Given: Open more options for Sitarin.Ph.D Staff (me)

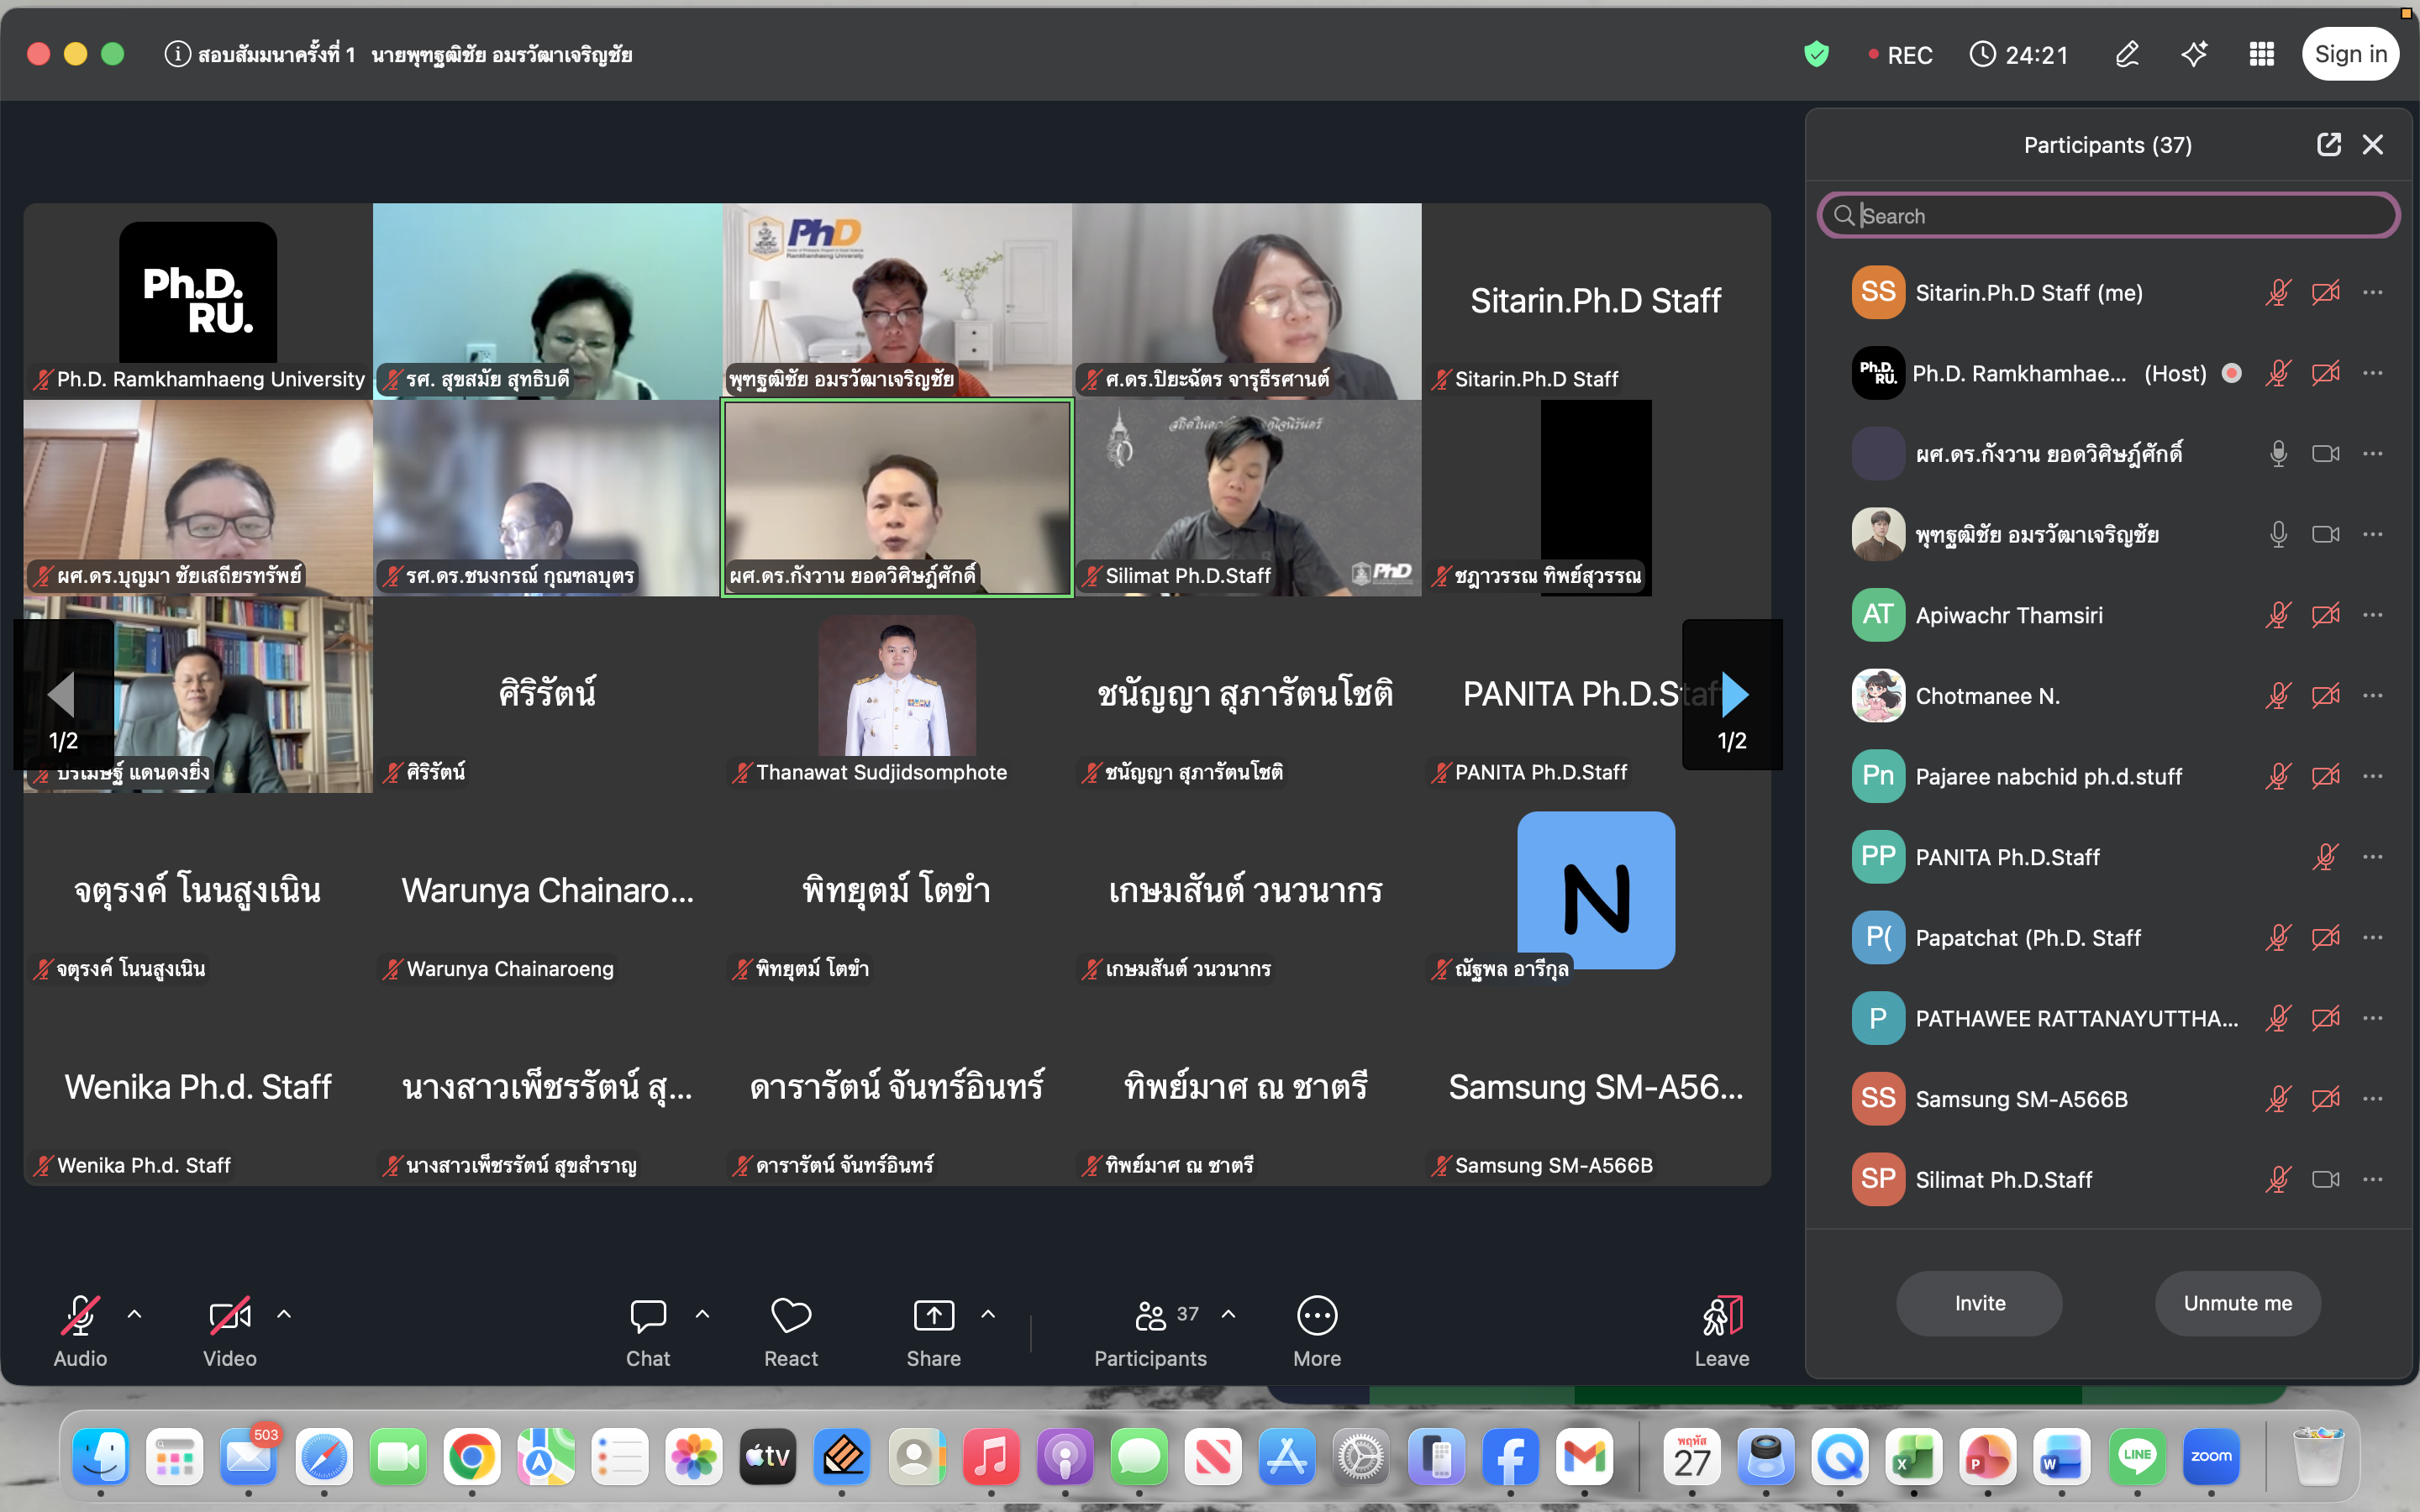Looking at the screenshot, I should [2373, 292].
